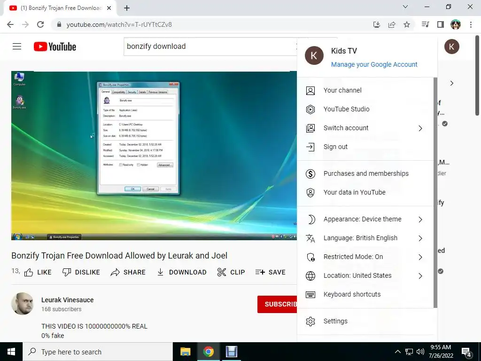Toggle Chrome side panel icon
The height and width of the screenshot is (361, 481).
[441, 24]
